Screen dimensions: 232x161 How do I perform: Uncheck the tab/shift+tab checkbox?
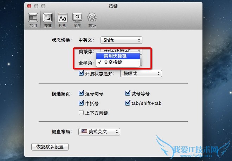128,103
